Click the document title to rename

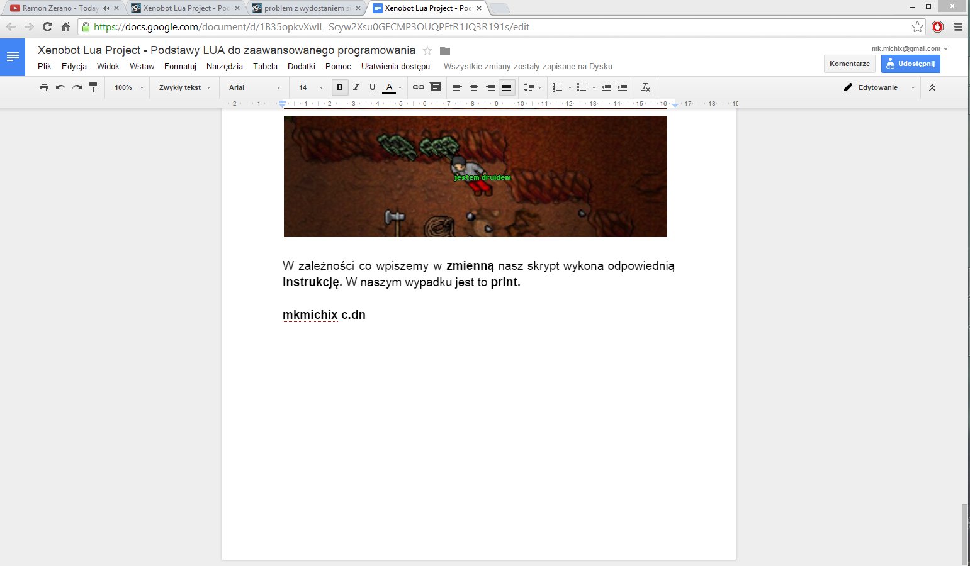227,50
